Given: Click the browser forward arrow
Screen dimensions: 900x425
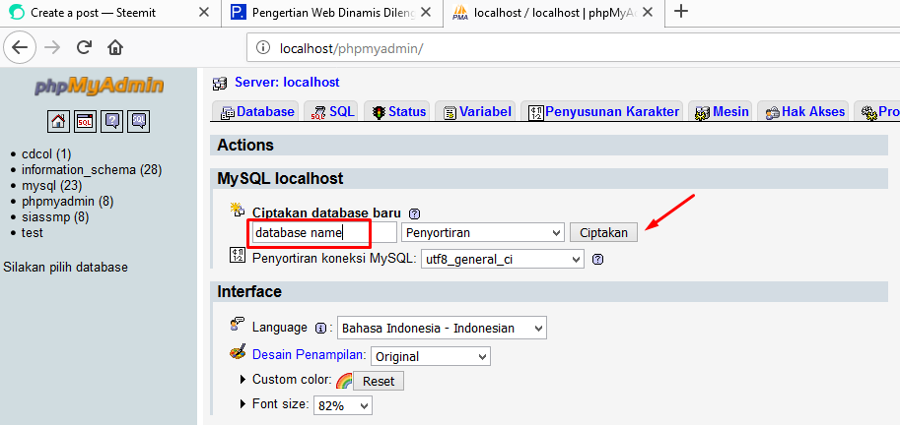Looking at the screenshot, I should click(x=52, y=47).
